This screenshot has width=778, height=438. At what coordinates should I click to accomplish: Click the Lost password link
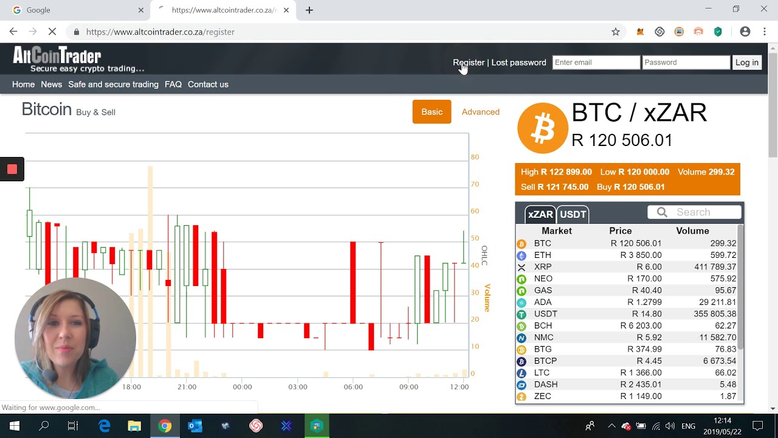[x=518, y=63]
